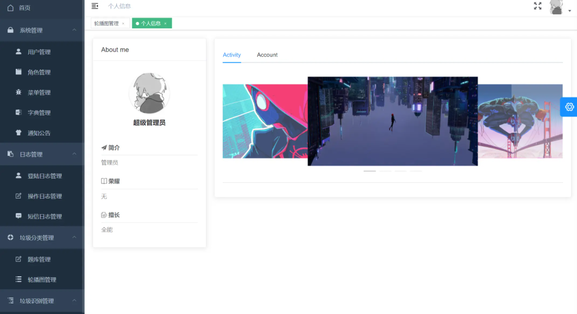Click the dictionary icon beside 字典管理
The image size is (577, 314).
19,112
